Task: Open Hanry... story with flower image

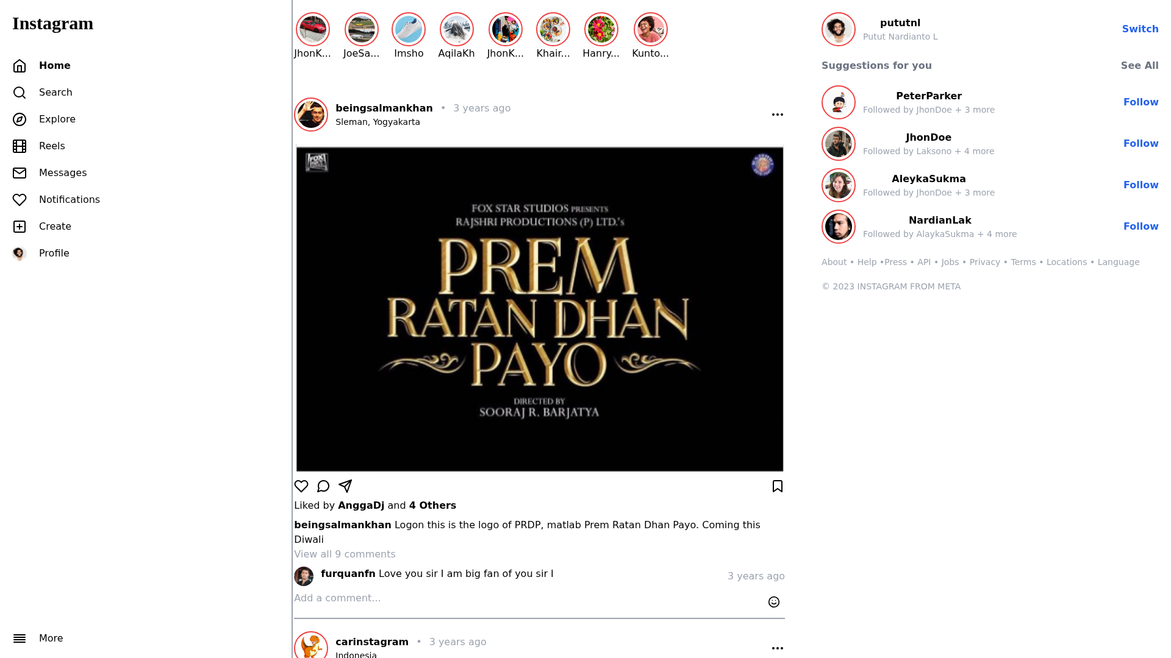Action: [x=601, y=29]
